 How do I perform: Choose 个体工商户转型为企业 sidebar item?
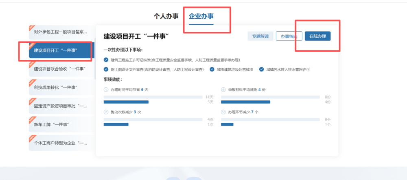62,143
